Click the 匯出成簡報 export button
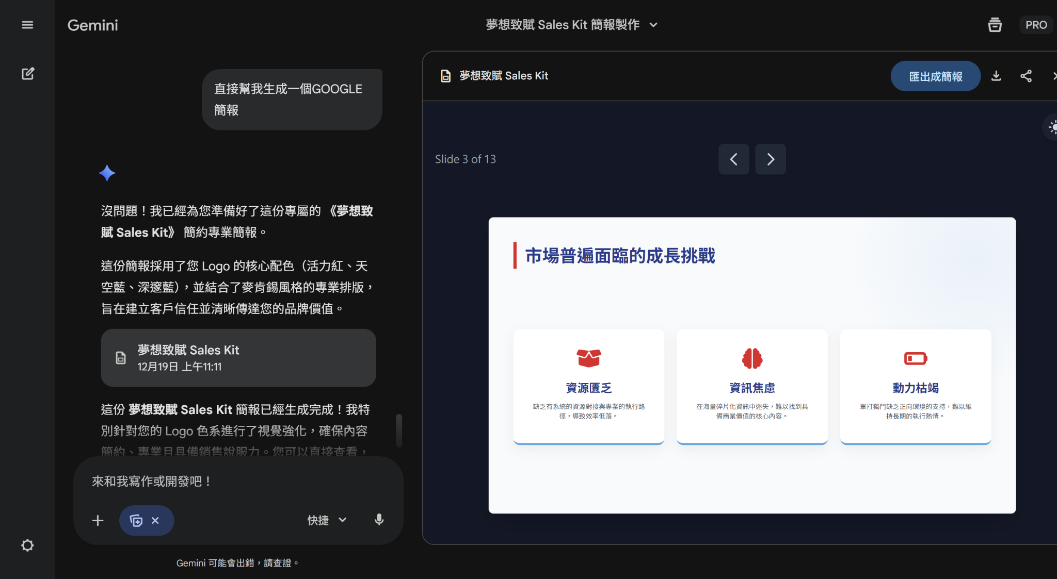The width and height of the screenshot is (1057, 579). pyautogui.click(x=935, y=76)
